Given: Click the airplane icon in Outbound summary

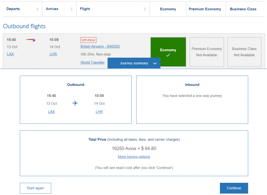Looking at the screenshot, I should [x=75, y=103].
